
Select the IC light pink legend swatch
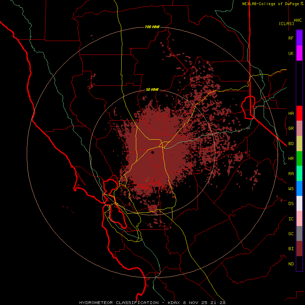click(x=299, y=219)
